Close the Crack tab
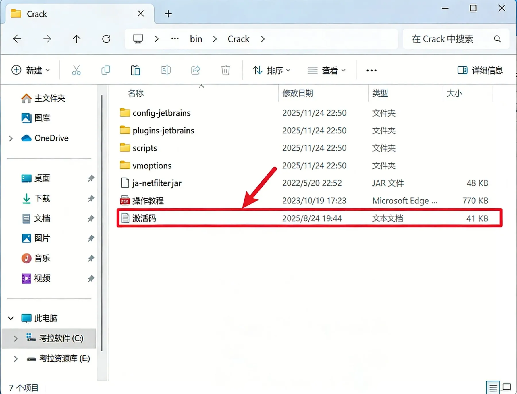Viewport: 517px width, 394px height. (x=141, y=13)
